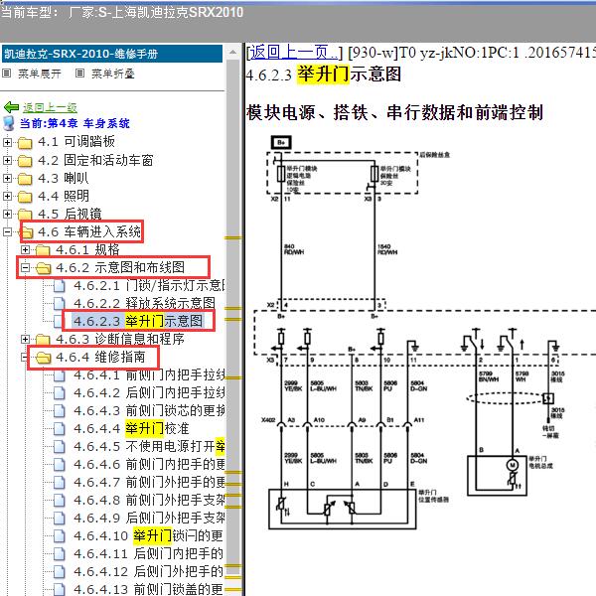Expand the 4.6.3 诊断信息和程序 node
596x596 pixels.
click(x=25, y=339)
